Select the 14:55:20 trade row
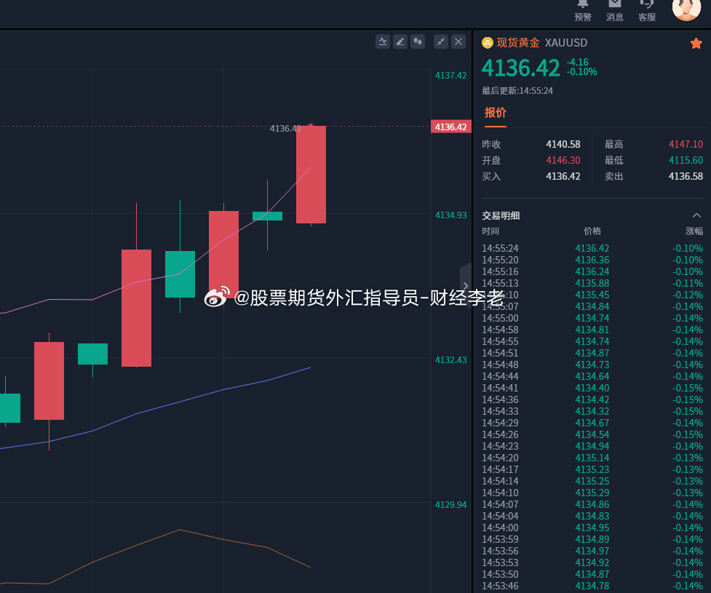Screen dimensions: 711x593 coord(592,260)
